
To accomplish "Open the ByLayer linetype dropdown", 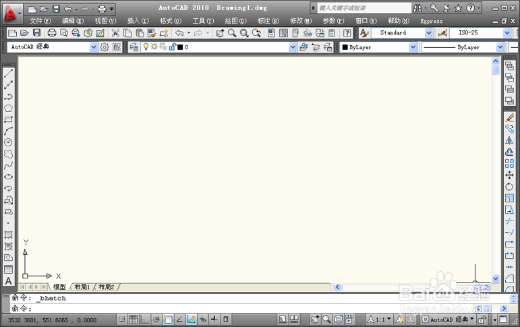I will pyautogui.click(x=500, y=47).
